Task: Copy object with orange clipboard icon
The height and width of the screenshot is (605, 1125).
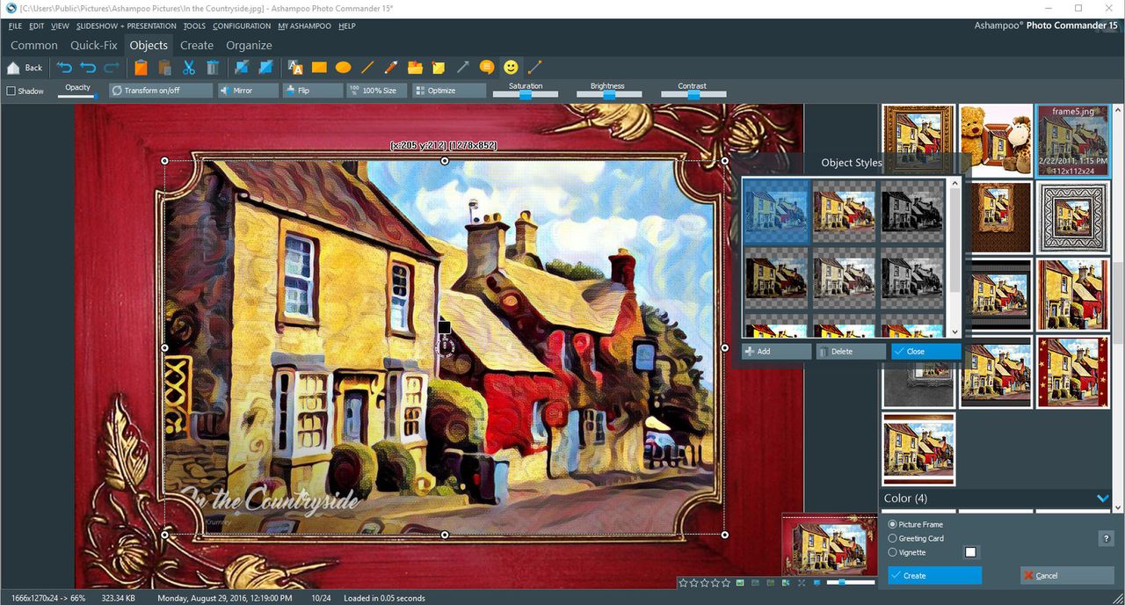Action: [x=141, y=68]
